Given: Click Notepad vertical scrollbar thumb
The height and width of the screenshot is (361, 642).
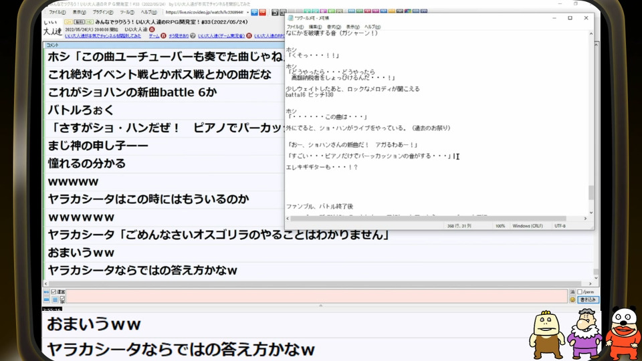Looking at the screenshot, I should pos(591,193).
